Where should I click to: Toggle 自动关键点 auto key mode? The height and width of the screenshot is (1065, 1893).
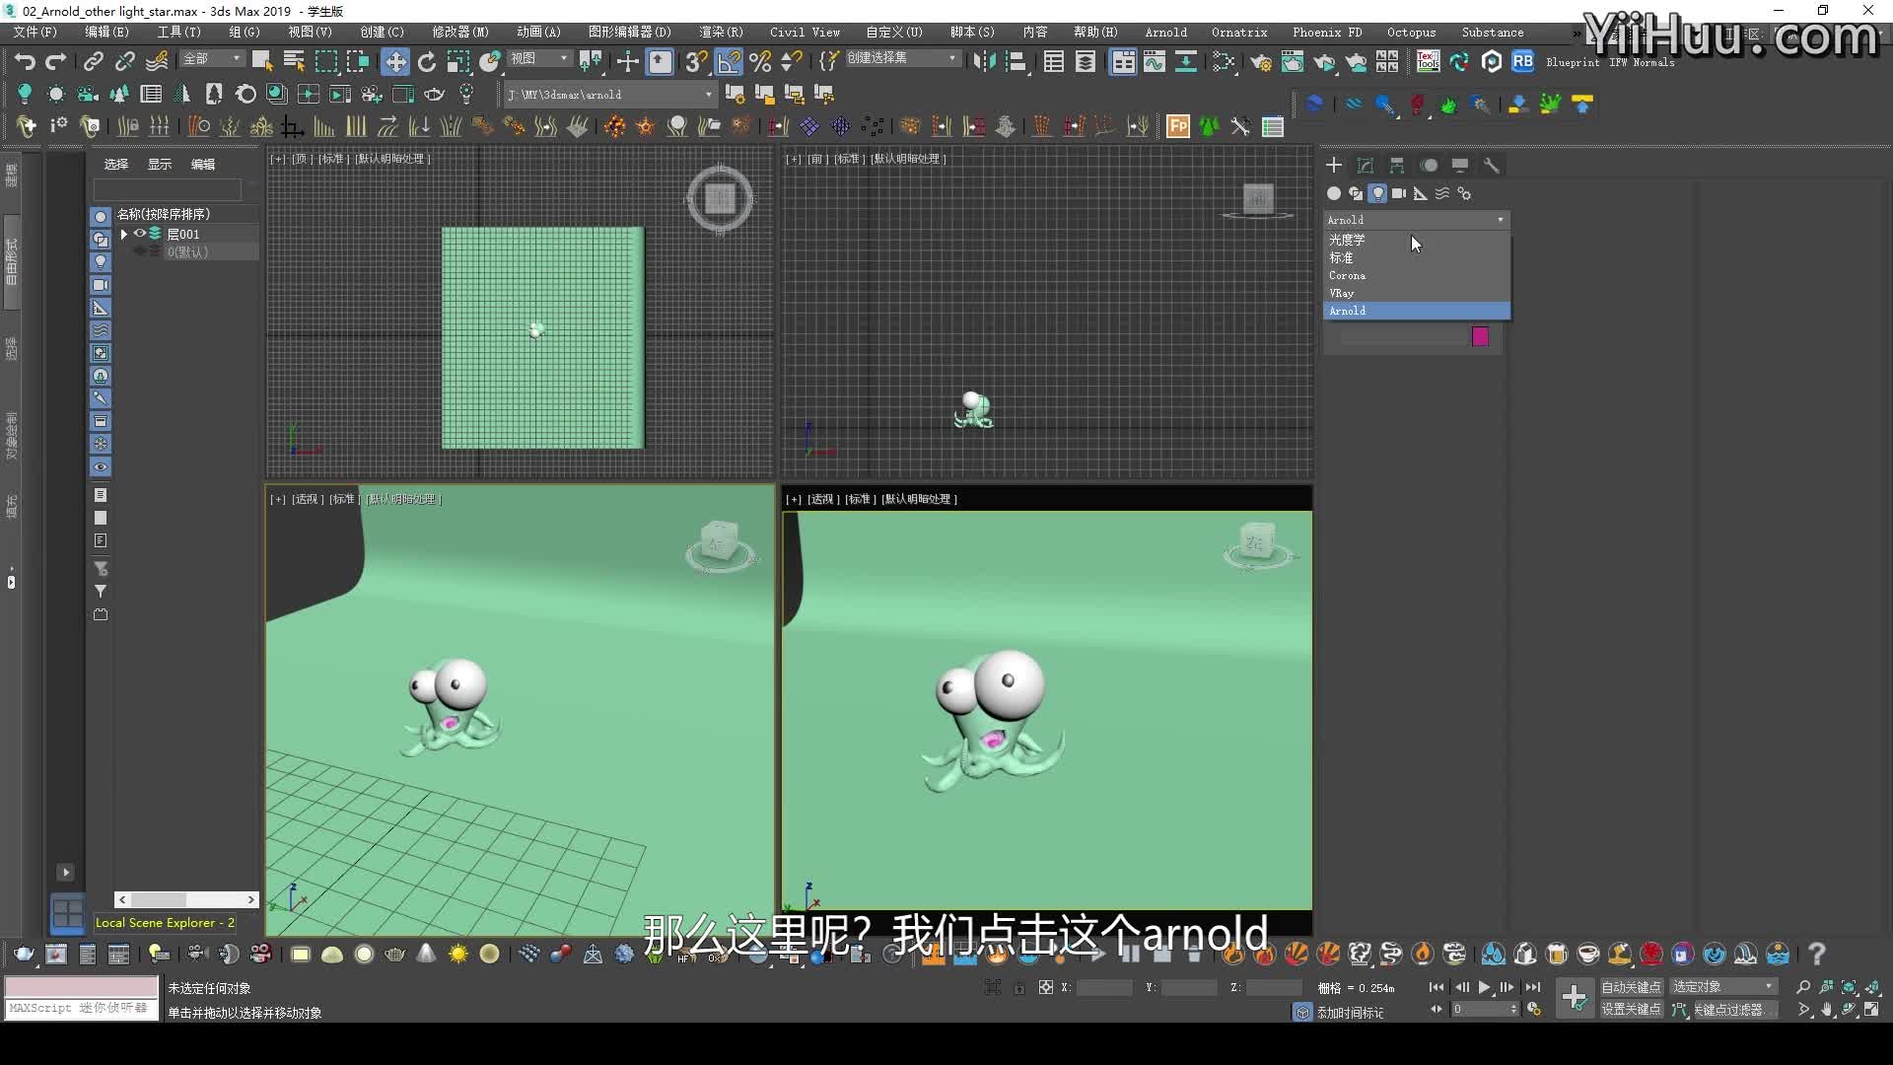point(1631,987)
